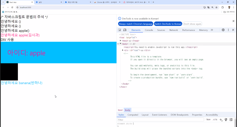
Task: Go forward in browser history
Action: [8, 7]
